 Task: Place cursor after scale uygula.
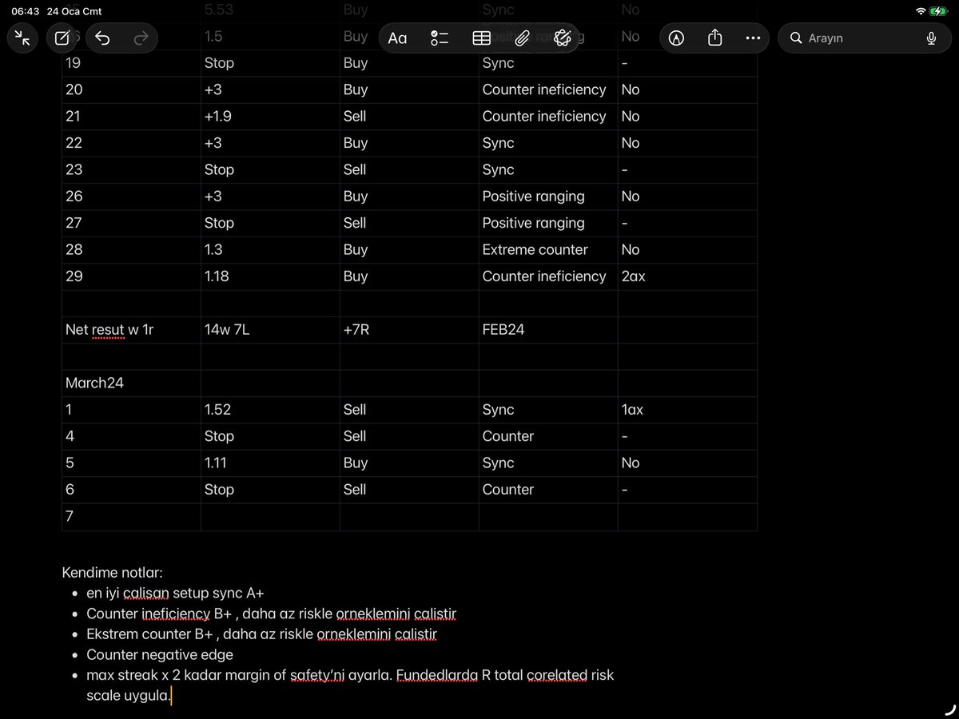pyautogui.click(x=171, y=696)
